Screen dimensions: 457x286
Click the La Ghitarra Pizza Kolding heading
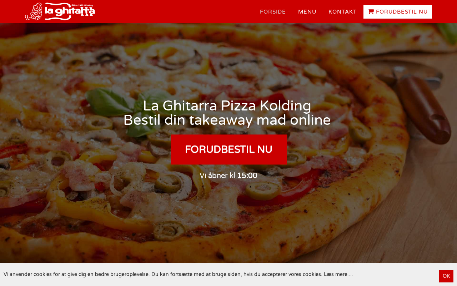[x=227, y=106]
